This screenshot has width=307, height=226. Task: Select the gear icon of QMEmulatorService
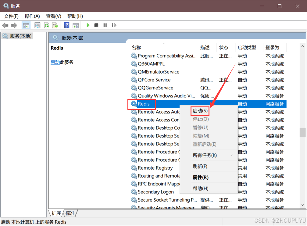click(x=134, y=72)
